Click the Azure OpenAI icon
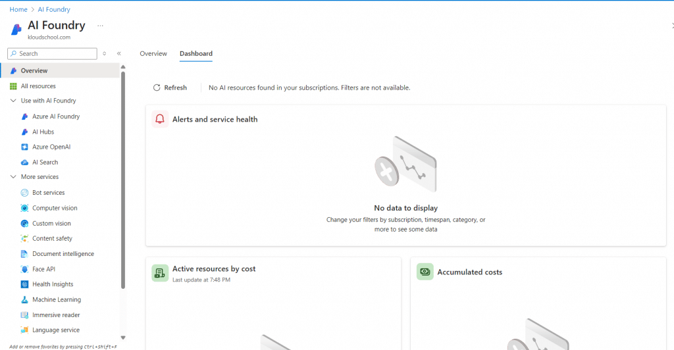The width and height of the screenshot is (674, 350). (25, 147)
